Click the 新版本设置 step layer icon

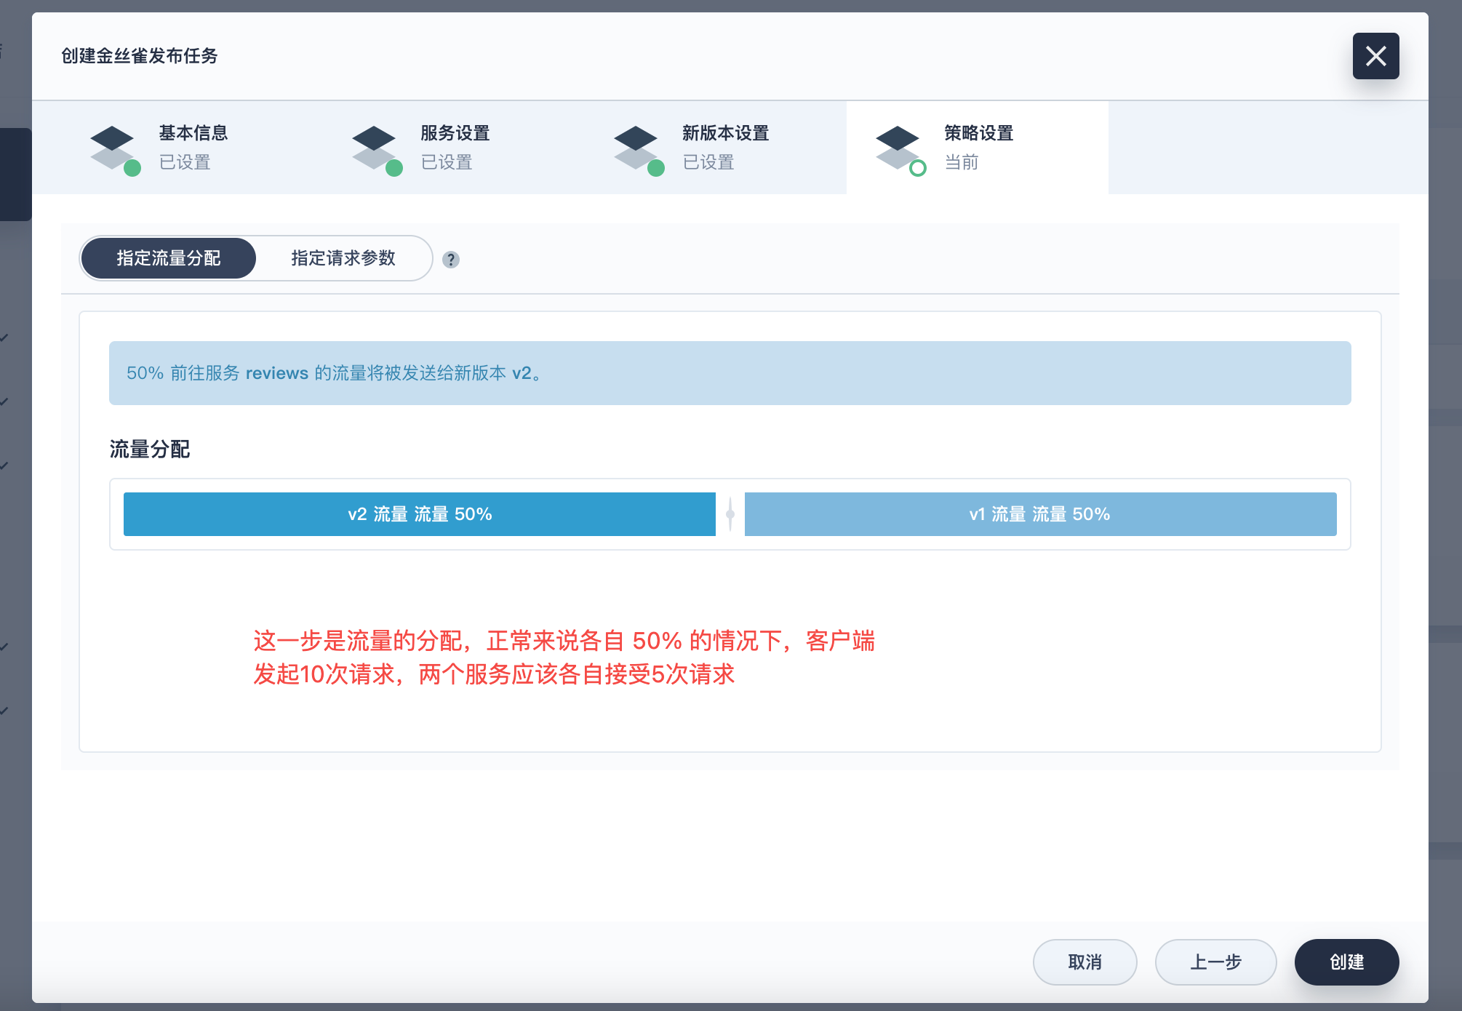point(636,147)
